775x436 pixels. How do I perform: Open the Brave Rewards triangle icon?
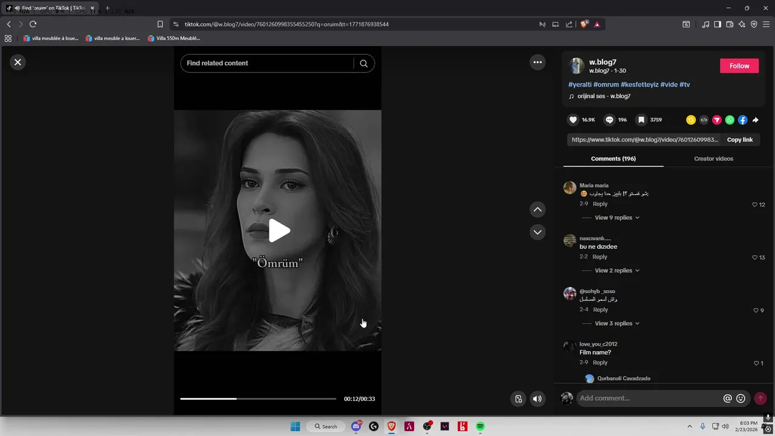pos(597,24)
